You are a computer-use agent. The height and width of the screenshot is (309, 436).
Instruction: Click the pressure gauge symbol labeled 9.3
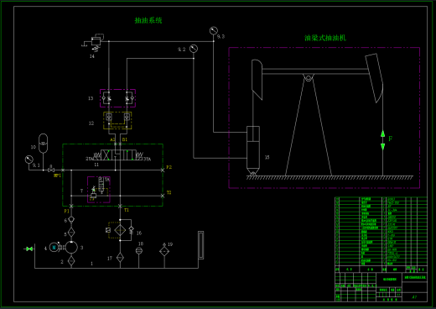[214, 30]
